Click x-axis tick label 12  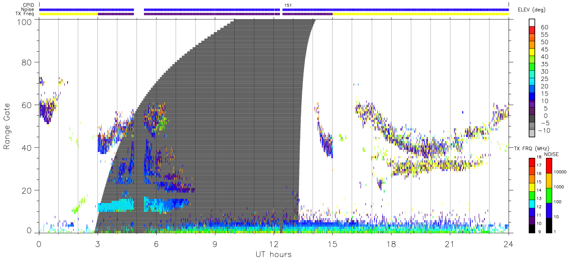pyautogui.click(x=274, y=244)
